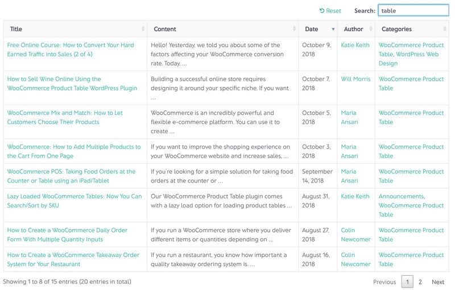
Task: Sort by the Content column header
Action: 222,28
